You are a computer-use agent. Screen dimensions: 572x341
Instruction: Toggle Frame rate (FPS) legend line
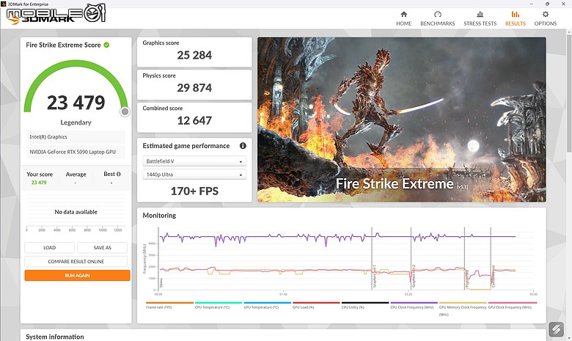point(169,305)
